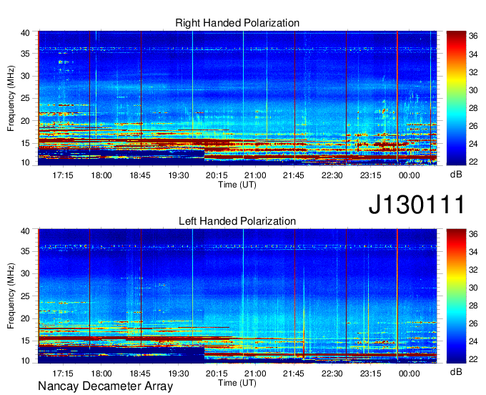
Task: Click the 36 label on Right Handed colorbar
Action: (x=473, y=36)
